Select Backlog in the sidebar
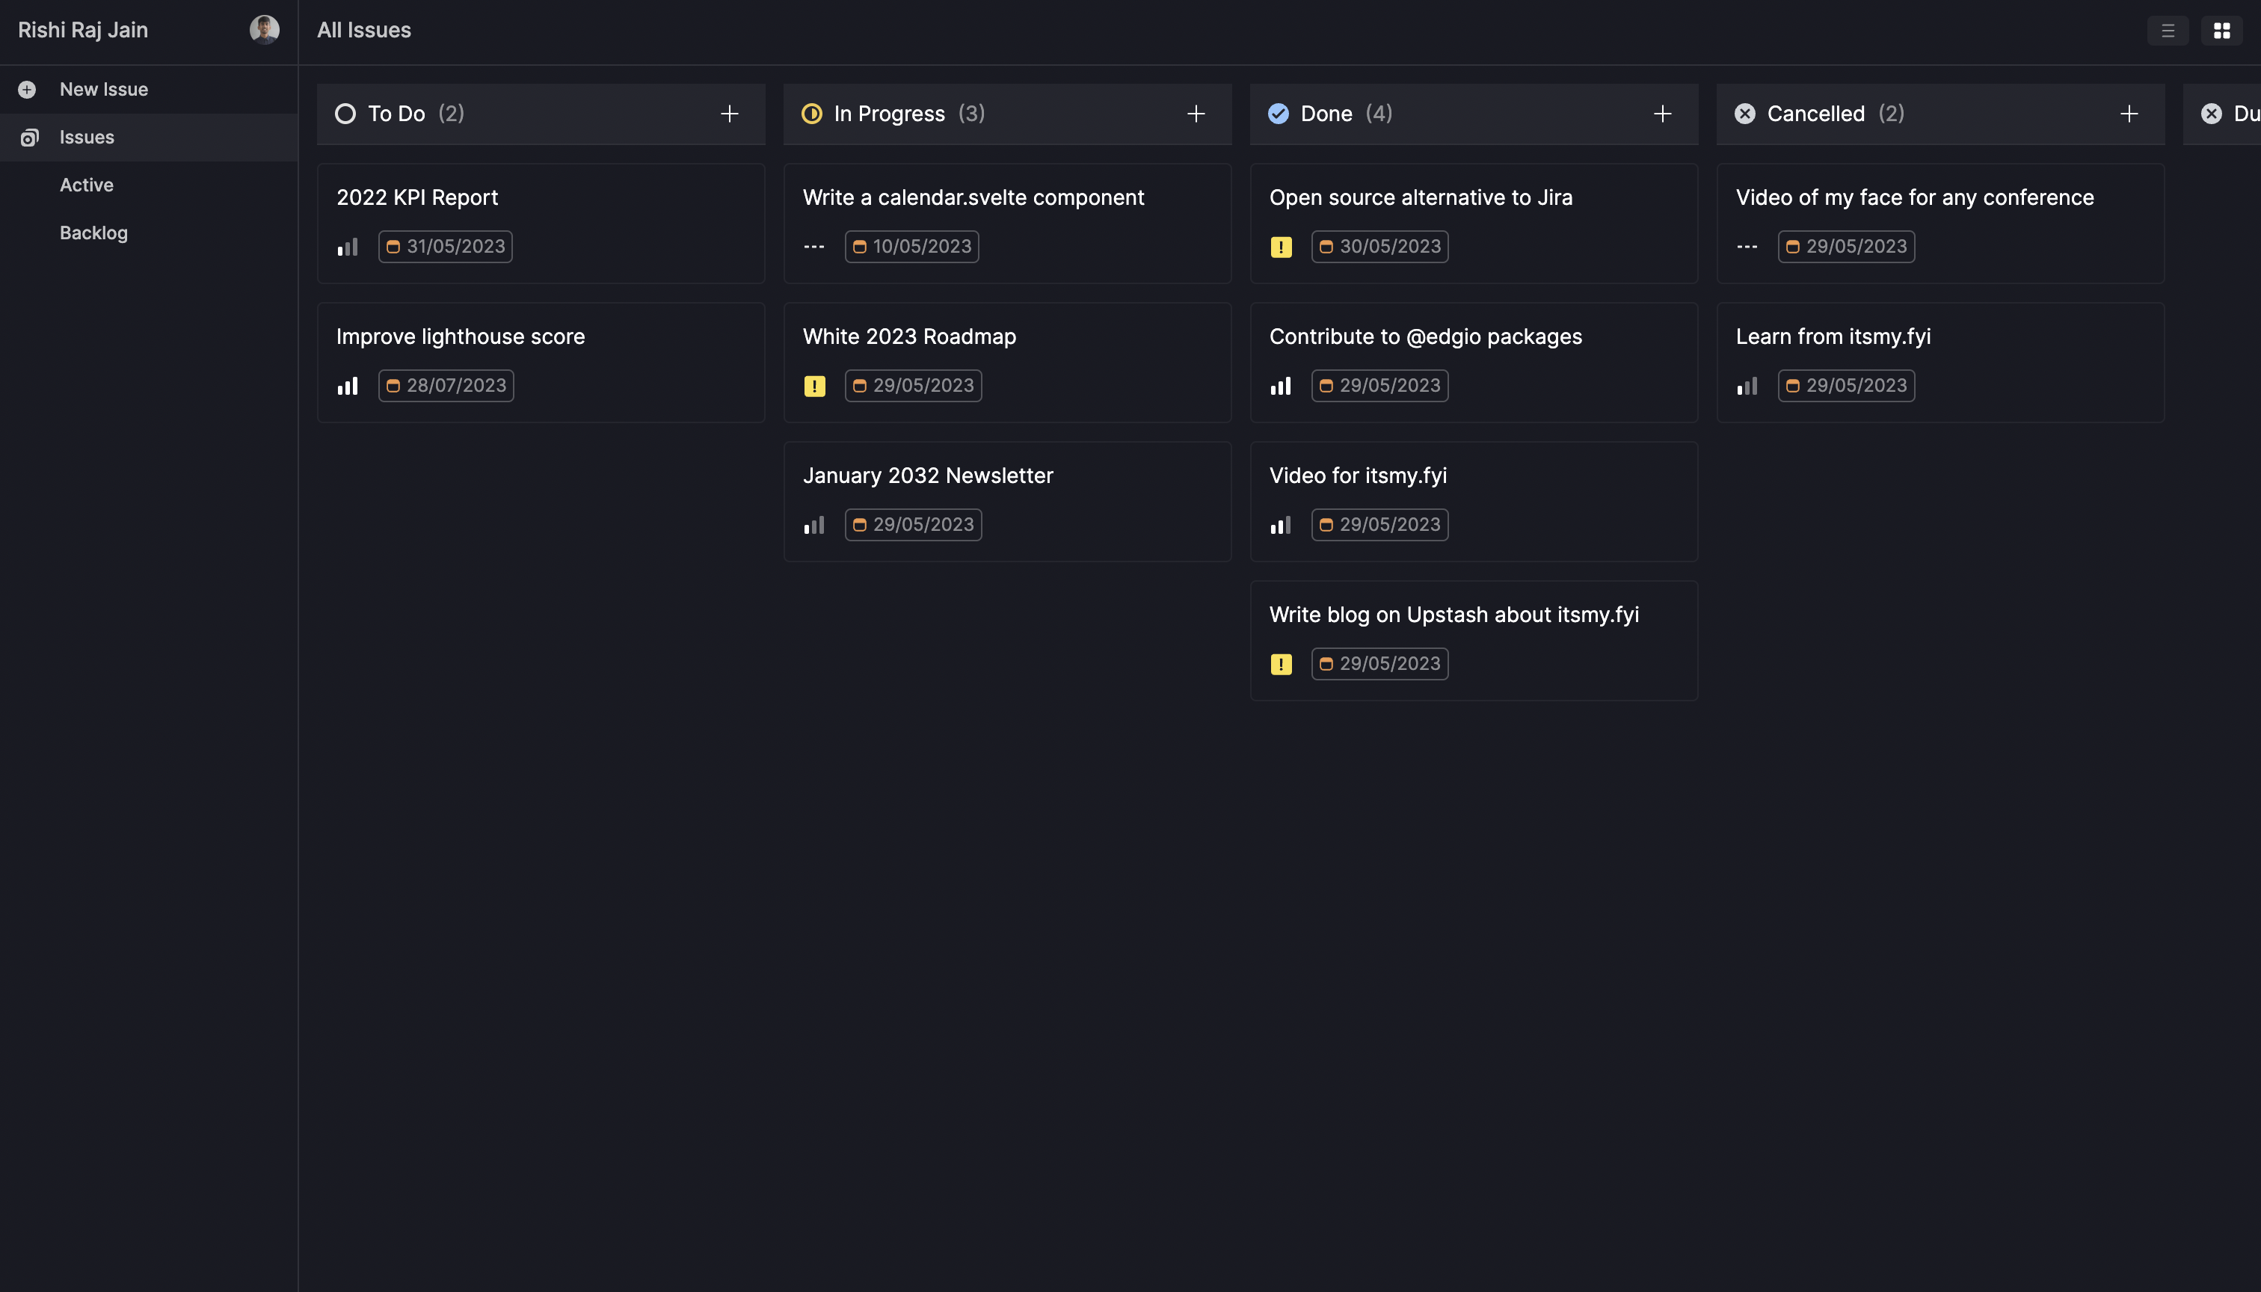2261x1292 pixels. [93, 233]
